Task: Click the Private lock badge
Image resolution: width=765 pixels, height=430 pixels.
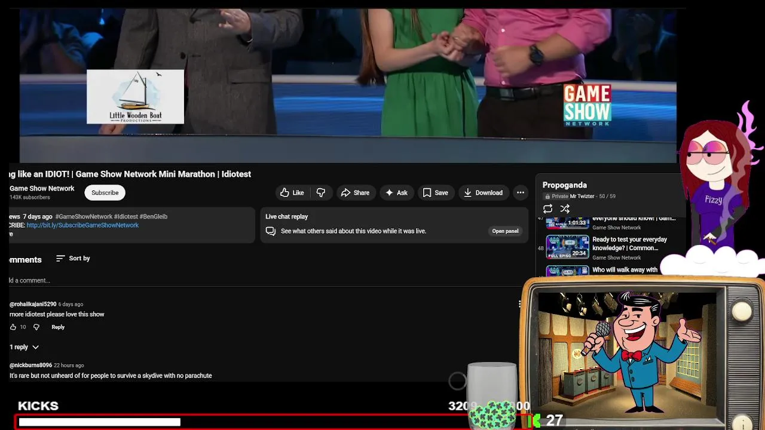Action: [556, 196]
